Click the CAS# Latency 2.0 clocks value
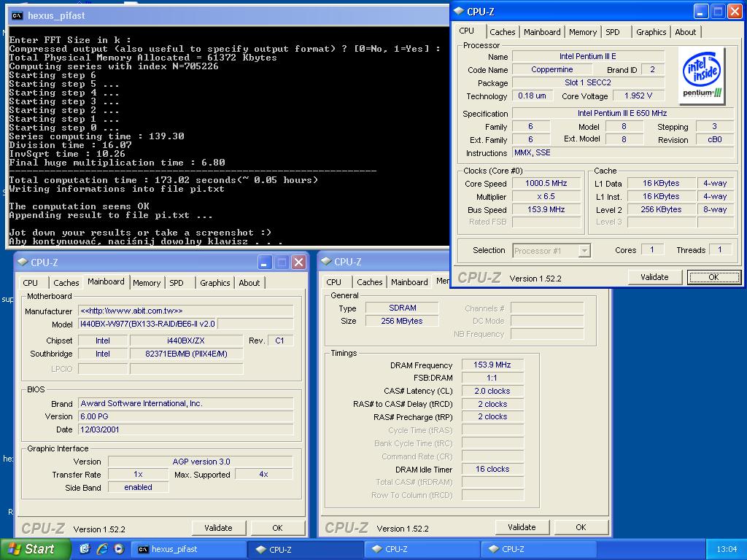The image size is (747, 560). point(492,391)
